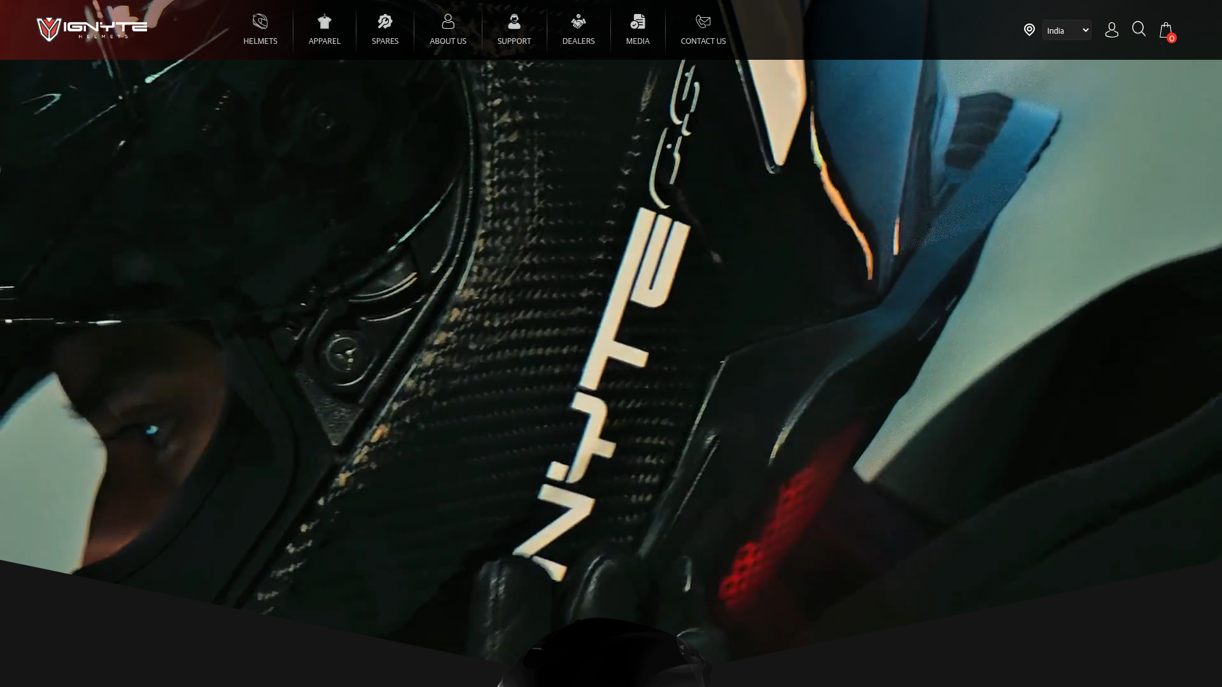The height and width of the screenshot is (687, 1222).
Task: Open the Media menu item
Action: coord(638,41)
